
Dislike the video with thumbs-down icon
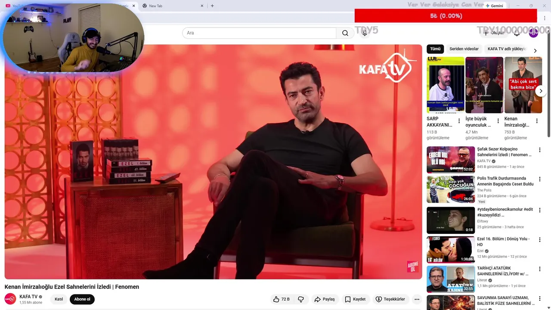pyautogui.click(x=301, y=299)
